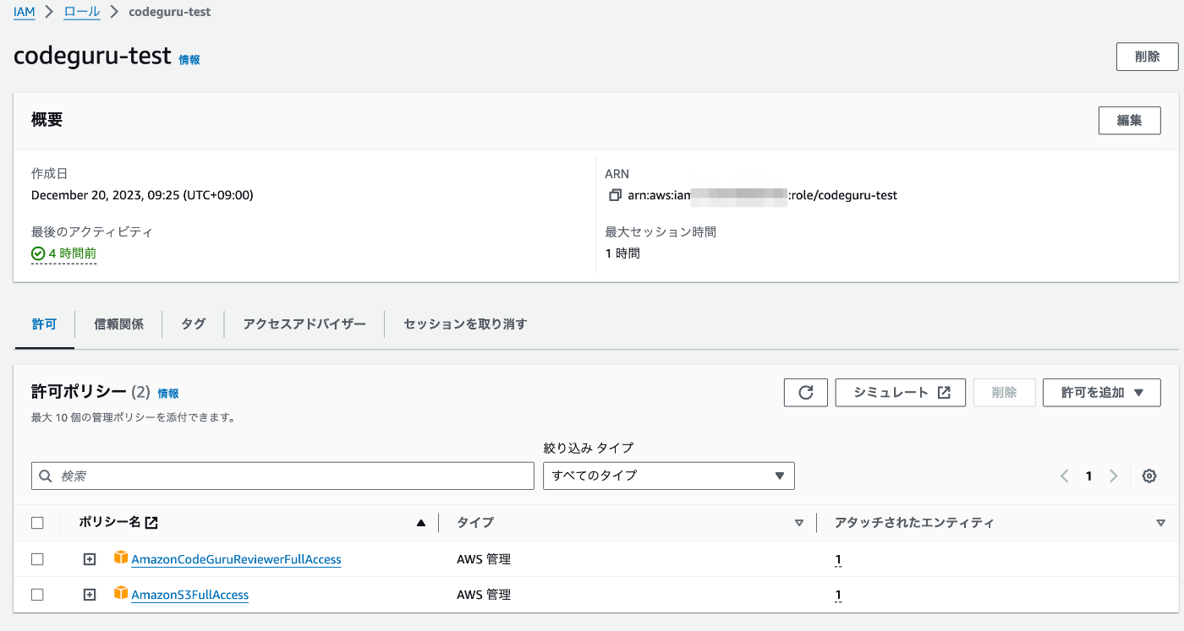Sort by タイプ column arrow
The image size is (1184, 631).
click(799, 524)
